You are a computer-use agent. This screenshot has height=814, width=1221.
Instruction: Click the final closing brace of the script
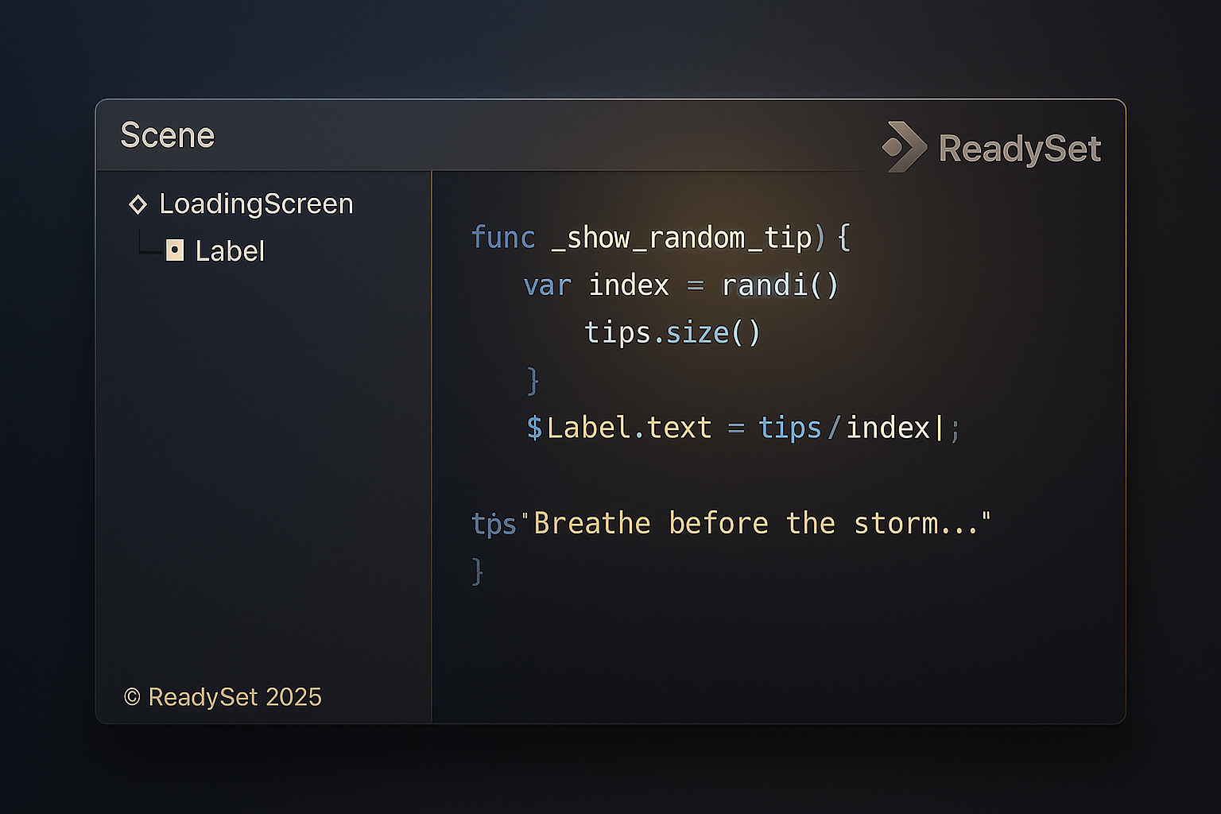[477, 572]
